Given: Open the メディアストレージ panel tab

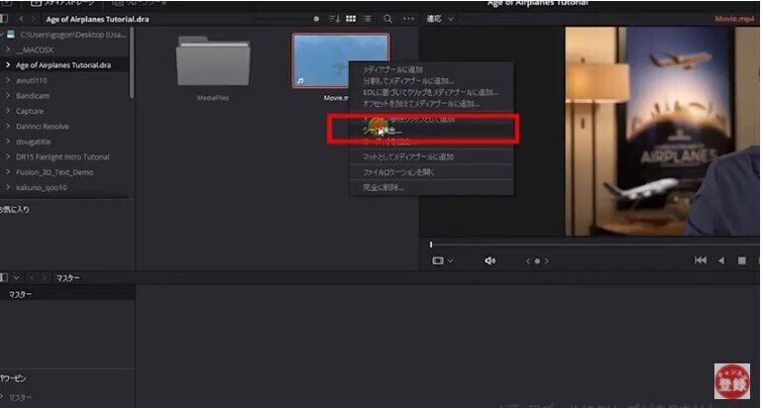Looking at the screenshot, I should click(x=62, y=3).
